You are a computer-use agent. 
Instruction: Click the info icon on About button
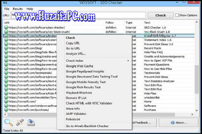point(171,122)
